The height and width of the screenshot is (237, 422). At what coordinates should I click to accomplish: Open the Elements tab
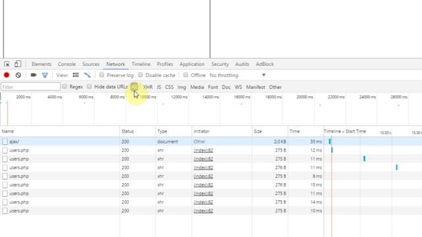(42, 65)
